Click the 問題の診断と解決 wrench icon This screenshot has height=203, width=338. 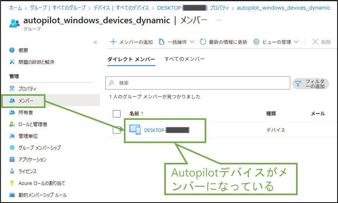(x=12, y=62)
